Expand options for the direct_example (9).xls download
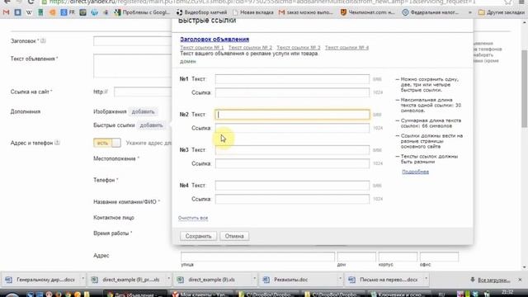The image size is (528, 297). [255, 280]
